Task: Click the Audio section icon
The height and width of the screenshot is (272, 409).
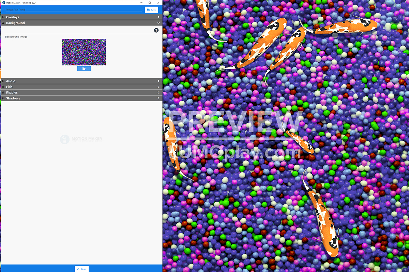Action: [3, 81]
